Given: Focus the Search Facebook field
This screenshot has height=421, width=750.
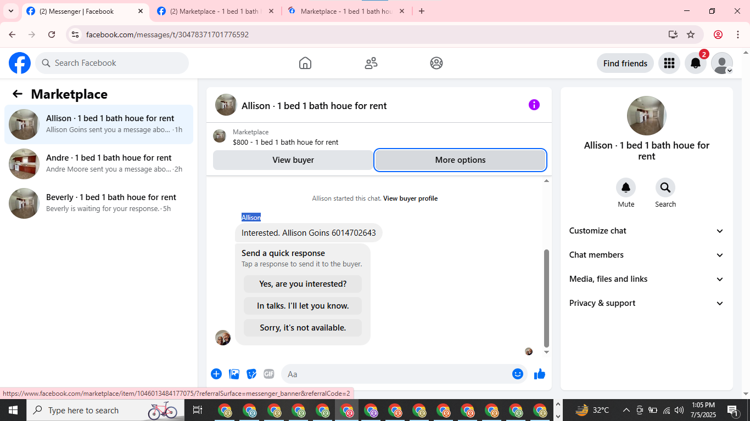Looking at the screenshot, I should pyautogui.click(x=112, y=63).
